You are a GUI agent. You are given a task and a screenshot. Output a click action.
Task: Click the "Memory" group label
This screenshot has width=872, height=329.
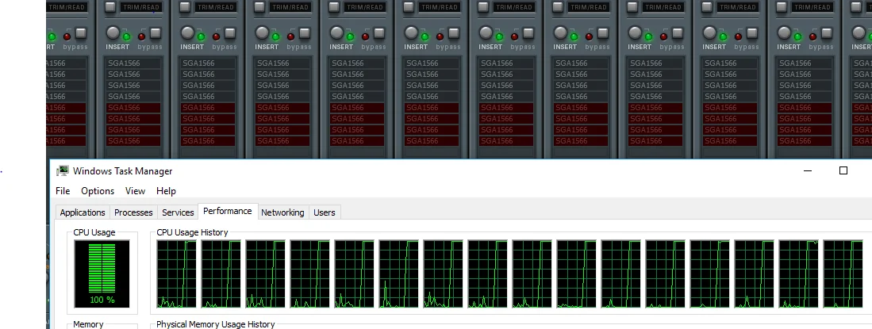click(88, 324)
